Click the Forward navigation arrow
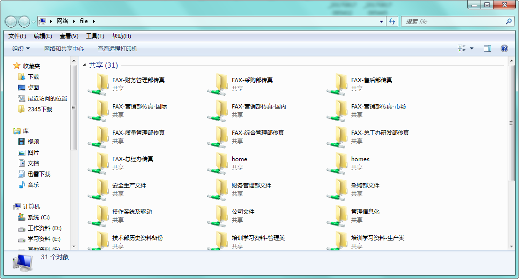Viewport: 519px width, 279px height. tap(24, 22)
